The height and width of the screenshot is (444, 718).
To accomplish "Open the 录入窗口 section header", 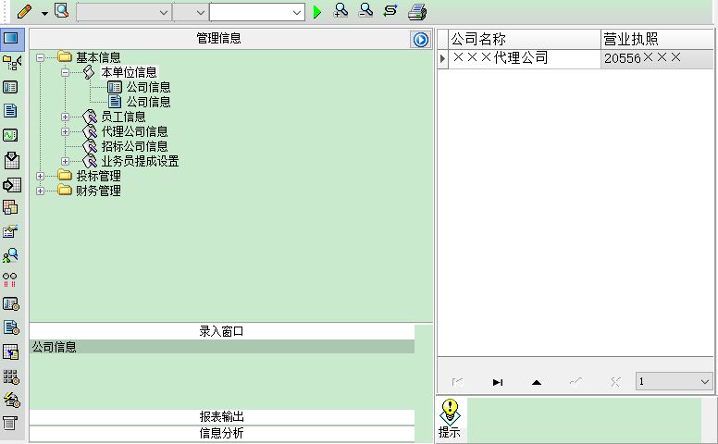I will tap(222, 331).
